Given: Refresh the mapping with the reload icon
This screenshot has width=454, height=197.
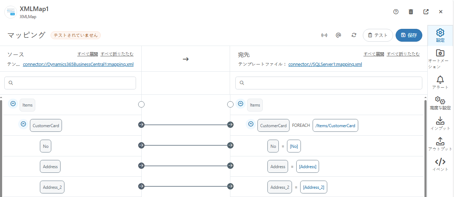Looking at the screenshot, I should pos(354,35).
